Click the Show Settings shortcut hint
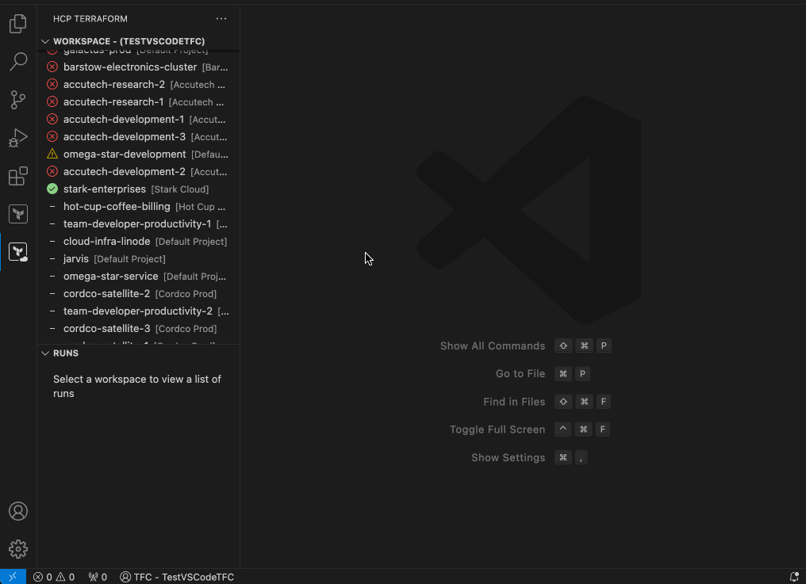The width and height of the screenshot is (806, 584). point(529,458)
